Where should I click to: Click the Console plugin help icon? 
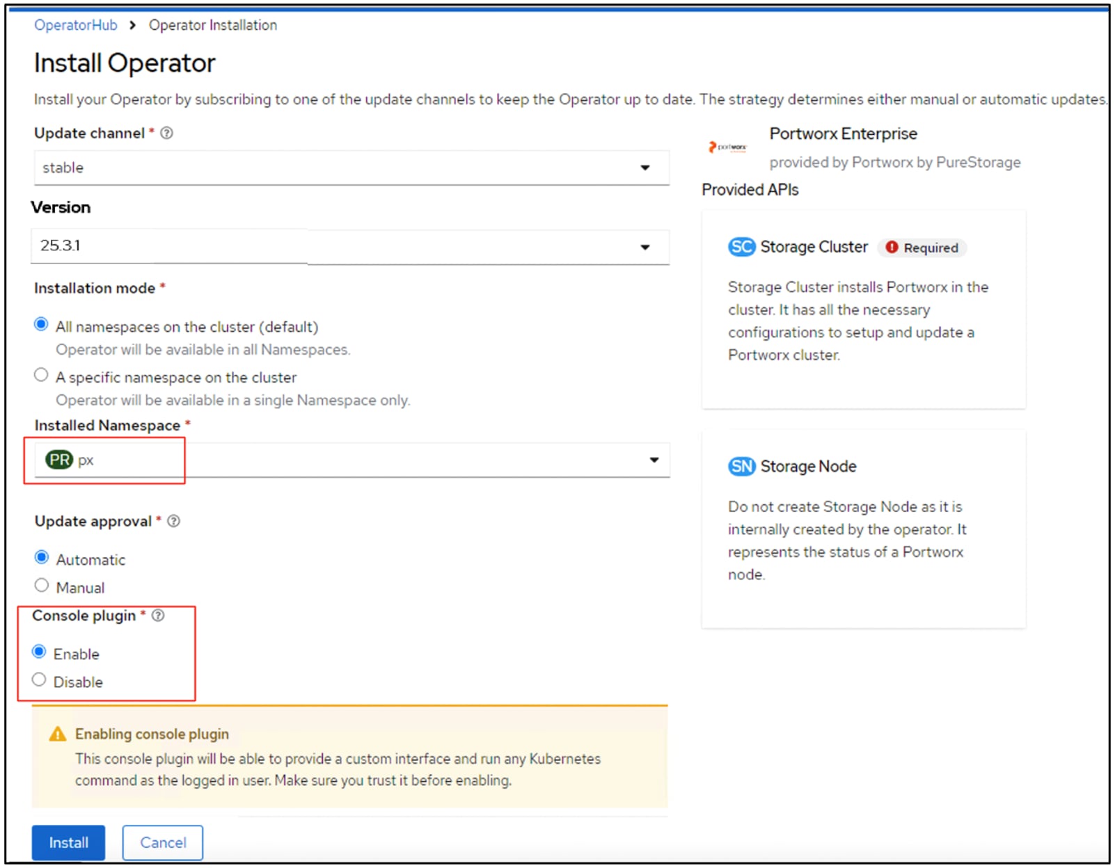coord(158,616)
